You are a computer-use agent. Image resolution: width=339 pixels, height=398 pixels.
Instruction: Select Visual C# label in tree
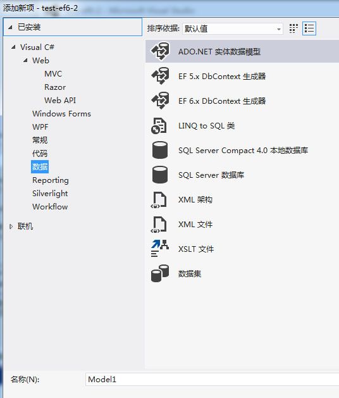pyautogui.click(x=37, y=47)
